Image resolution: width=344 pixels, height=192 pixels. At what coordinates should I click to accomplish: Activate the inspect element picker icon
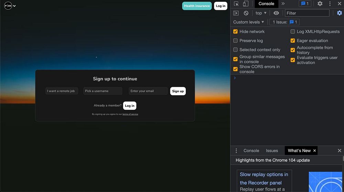(236, 4)
